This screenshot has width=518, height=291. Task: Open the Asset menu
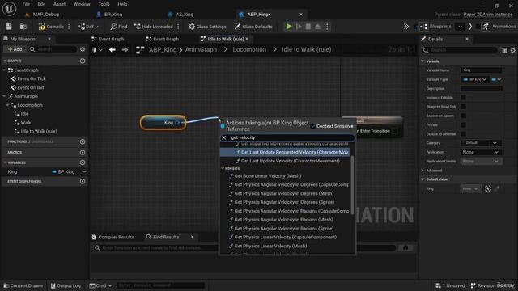point(59,4)
